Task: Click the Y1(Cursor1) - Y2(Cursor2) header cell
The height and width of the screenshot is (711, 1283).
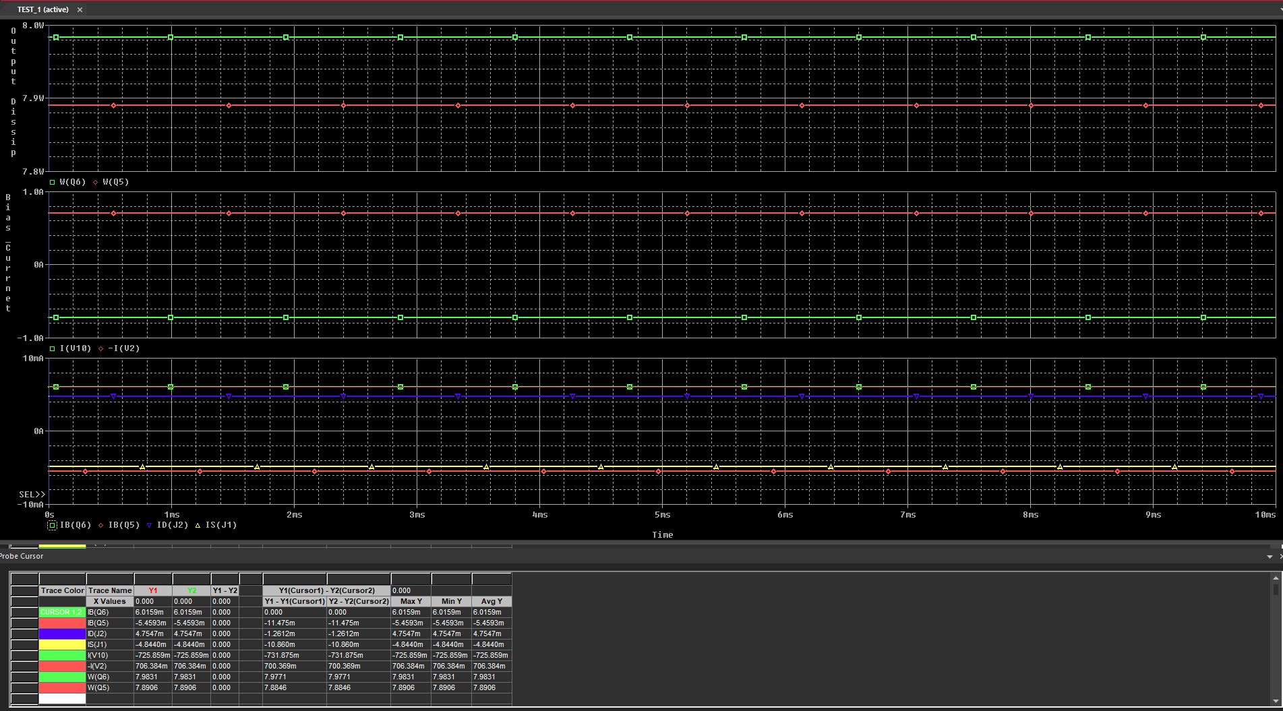Action: 326,590
